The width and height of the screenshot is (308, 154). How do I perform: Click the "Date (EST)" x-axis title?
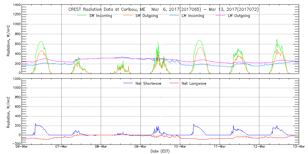160,151
